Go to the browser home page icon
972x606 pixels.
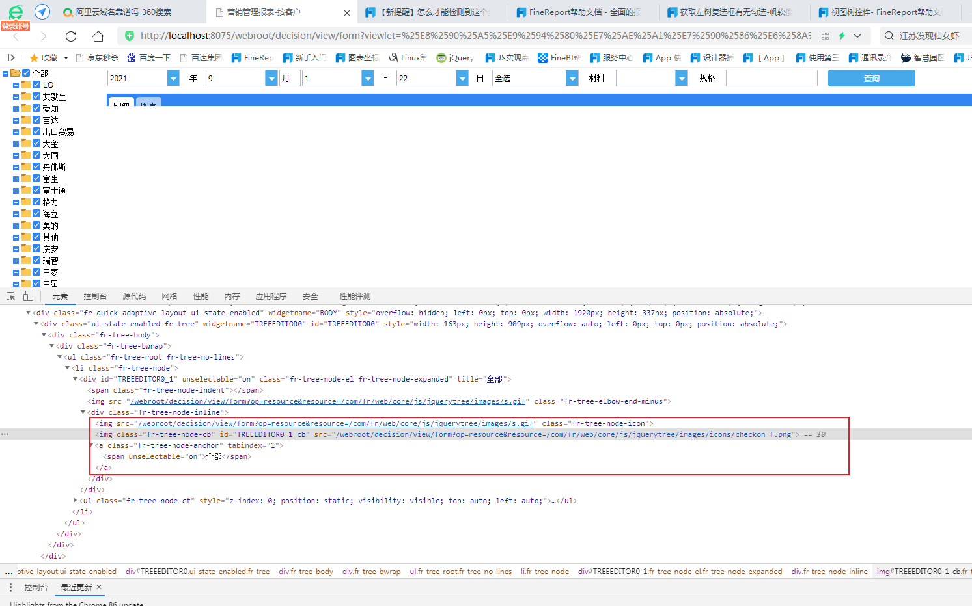coord(98,36)
